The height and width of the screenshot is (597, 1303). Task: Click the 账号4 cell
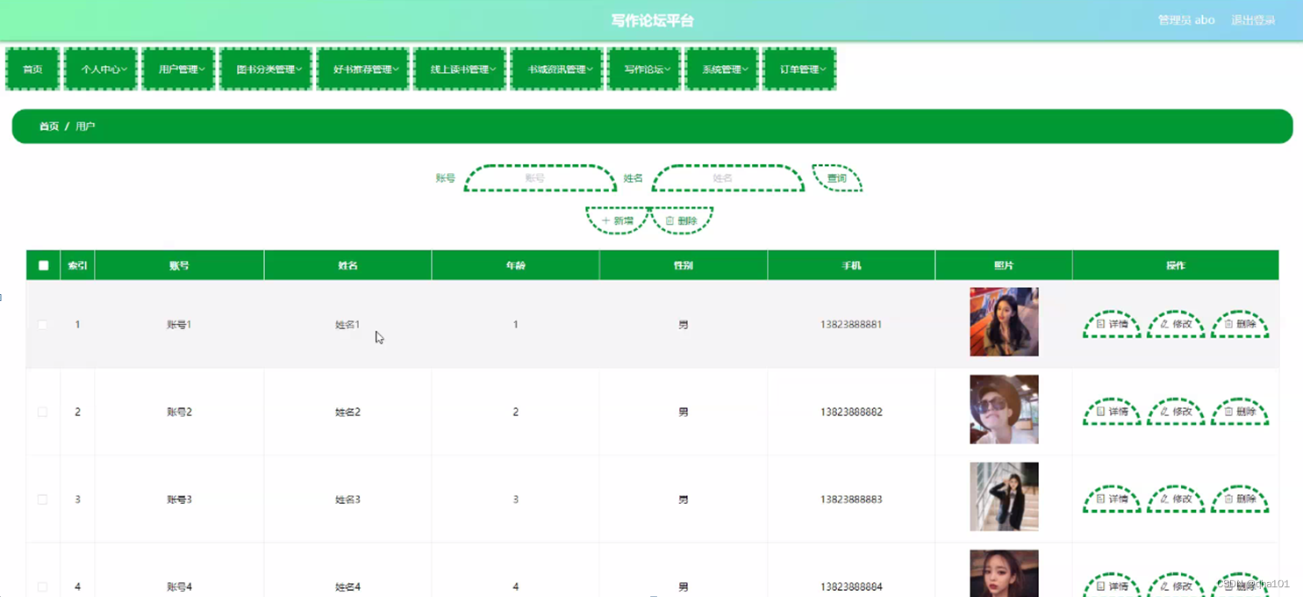pos(179,586)
